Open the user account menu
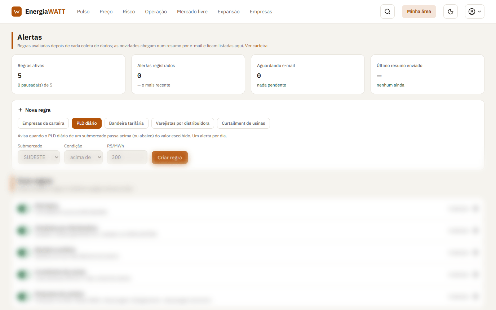Image resolution: width=496 pixels, height=310 pixels. click(x=475, y=12)
